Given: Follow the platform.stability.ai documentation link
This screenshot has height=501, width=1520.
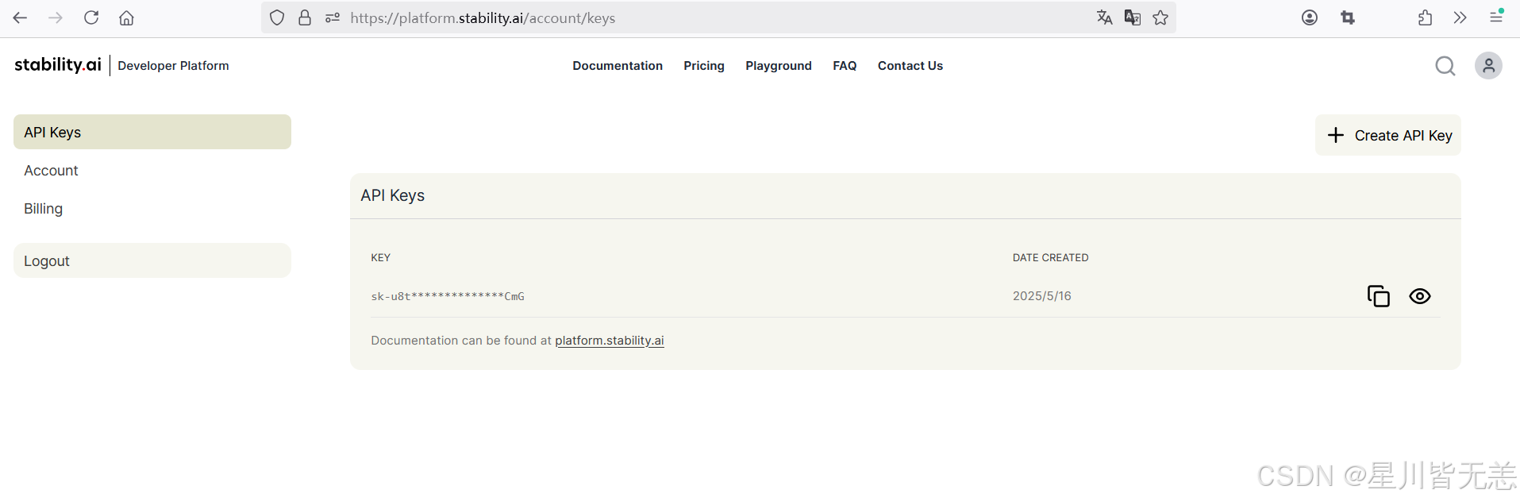Looking at the screenshot, I should (x=610, y=341).
